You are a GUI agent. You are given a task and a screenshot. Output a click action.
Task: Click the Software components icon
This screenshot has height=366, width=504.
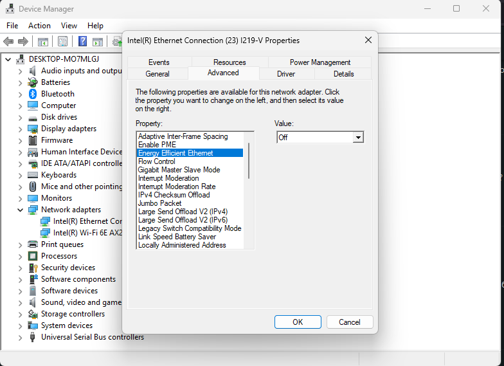[33, 279]
